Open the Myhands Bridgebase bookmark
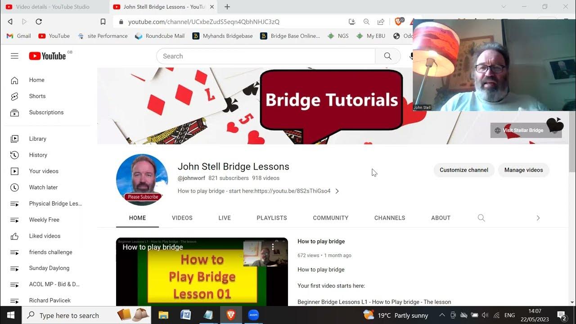576x324 pixels. coord(223,36)
